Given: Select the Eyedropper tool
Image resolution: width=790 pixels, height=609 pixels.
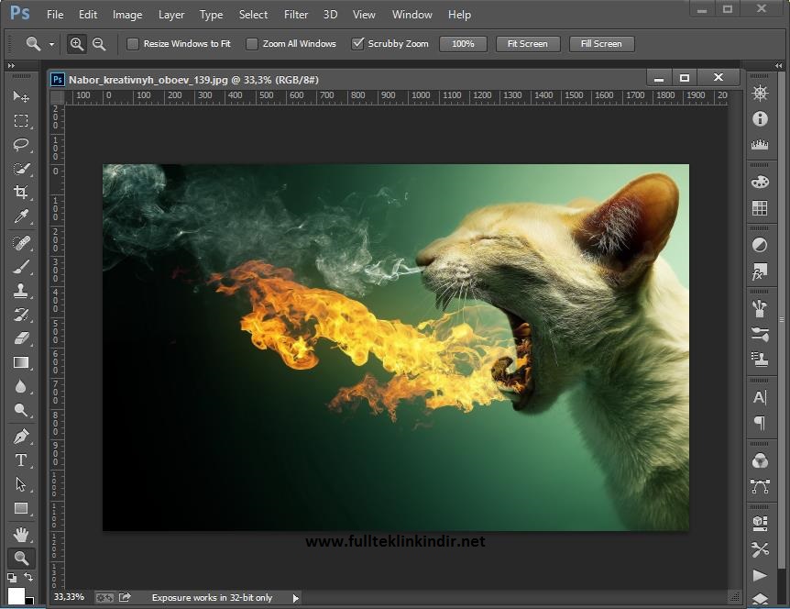Looking at the screenshot, I should pos(20,217).
